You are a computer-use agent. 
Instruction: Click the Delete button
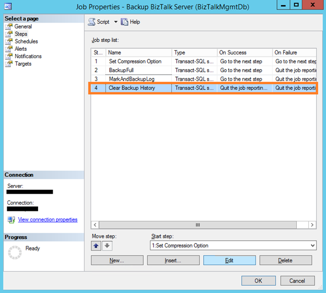pos(286,261)
